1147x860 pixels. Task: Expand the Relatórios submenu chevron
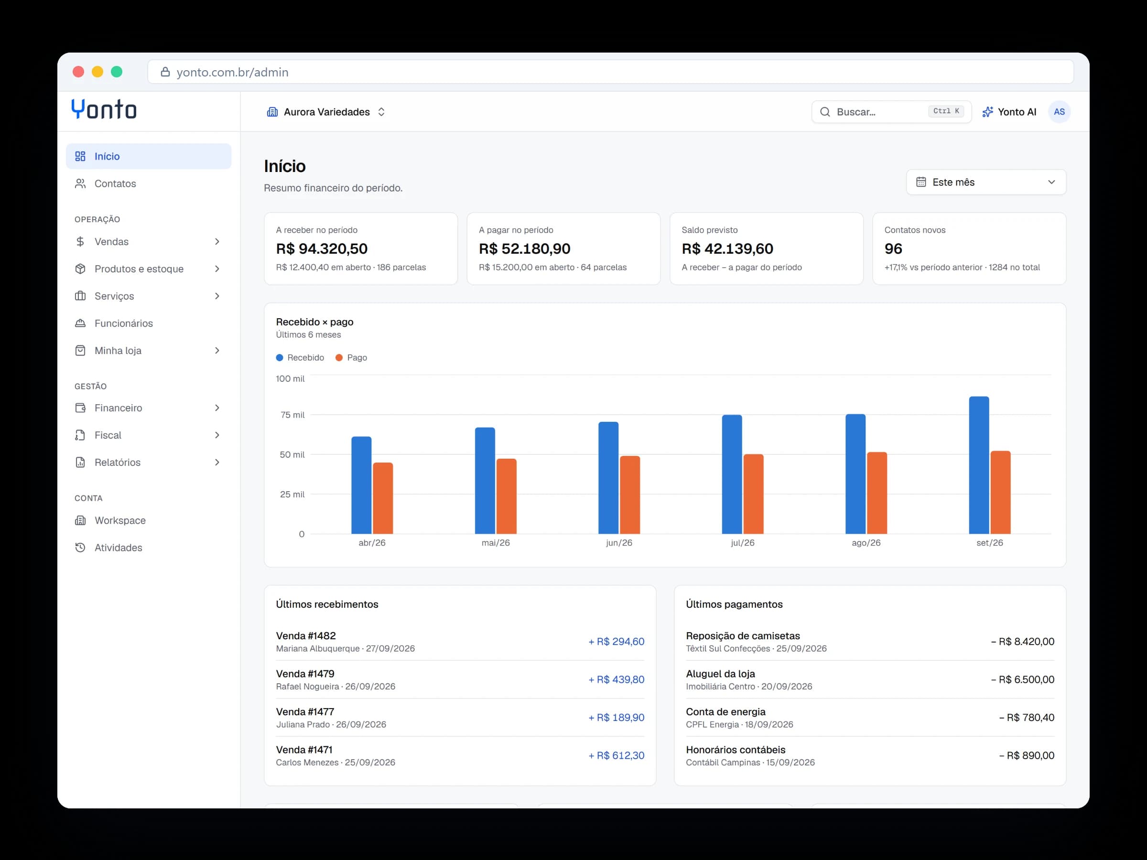217,462
